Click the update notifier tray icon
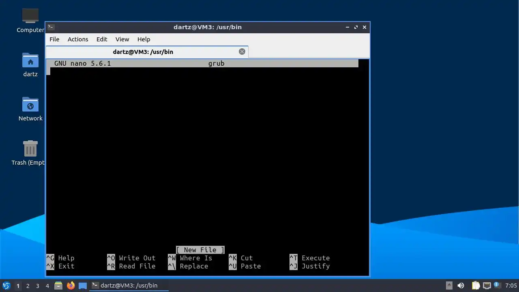 pyautogui.click(x=497, y=286)
